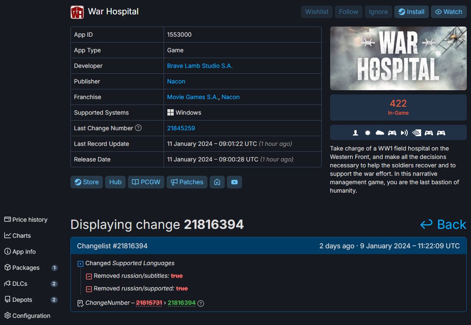The height and width of the screenshot is (325, 471).
Task: Click the home page icon button
Action: (x=217, y=182)
